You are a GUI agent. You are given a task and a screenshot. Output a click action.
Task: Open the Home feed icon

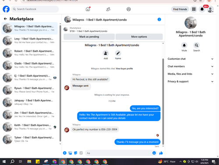click(x=88, y=9)
